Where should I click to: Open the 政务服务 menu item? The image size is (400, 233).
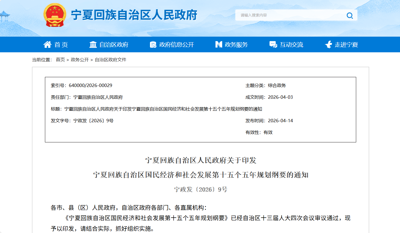[236, 45]
